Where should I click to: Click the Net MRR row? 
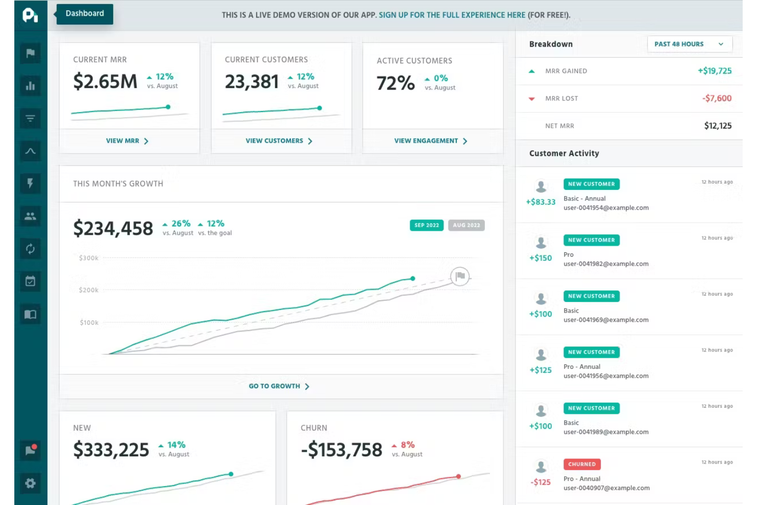click(629, 126)
